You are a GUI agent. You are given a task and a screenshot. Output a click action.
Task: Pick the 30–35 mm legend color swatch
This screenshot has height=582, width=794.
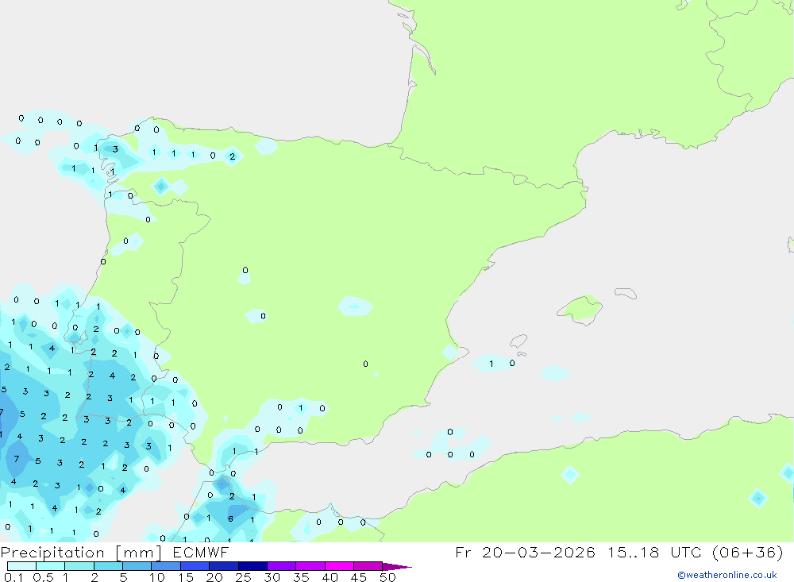282,566
